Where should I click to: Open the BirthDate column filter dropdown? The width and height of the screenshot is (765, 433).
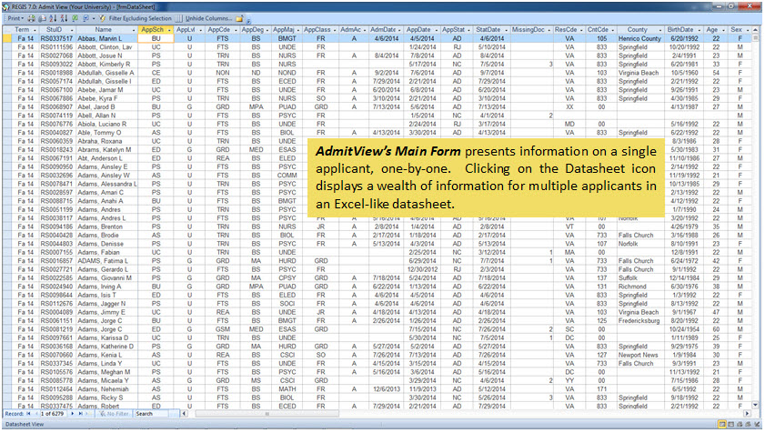pyautogui.click(x=700, y=30)
